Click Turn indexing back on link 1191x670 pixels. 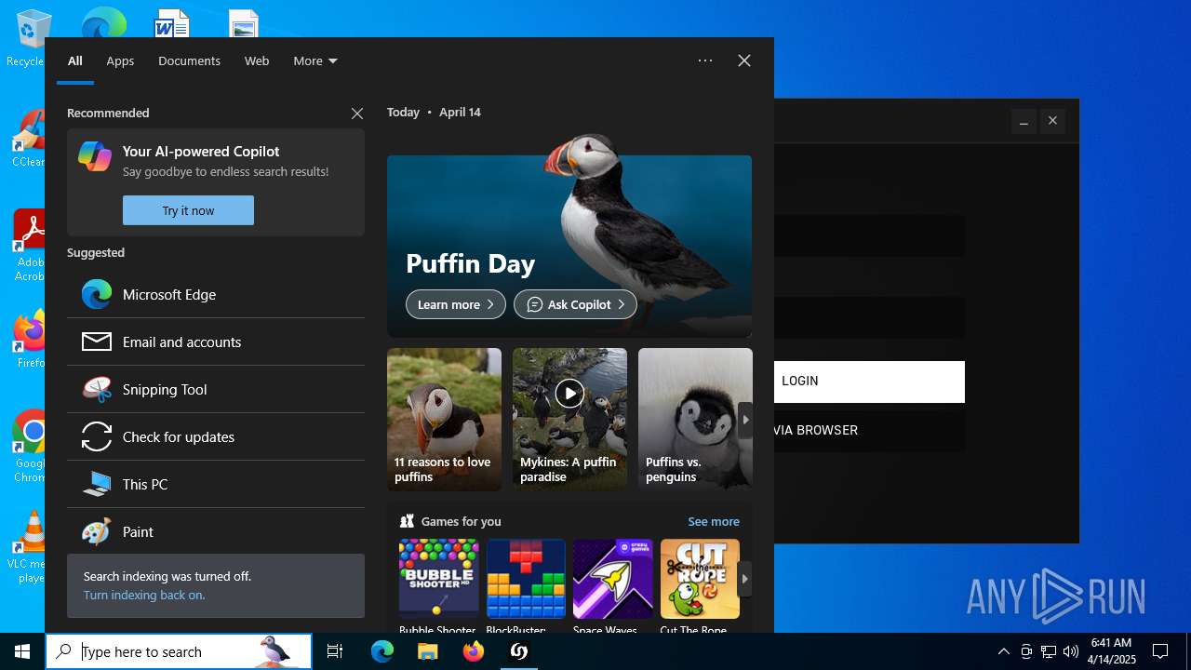[x=144, y=595]
